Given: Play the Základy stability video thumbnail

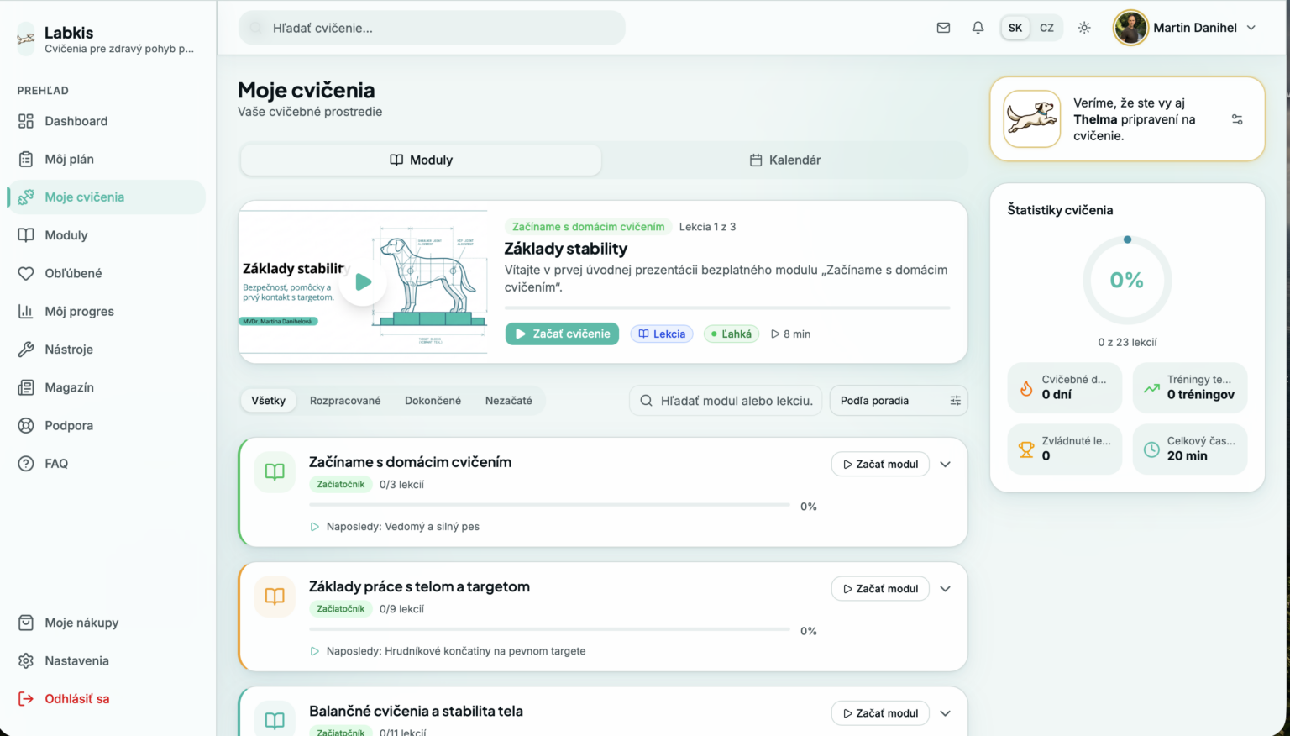Looking at the screenshot, I should point(364,281).
